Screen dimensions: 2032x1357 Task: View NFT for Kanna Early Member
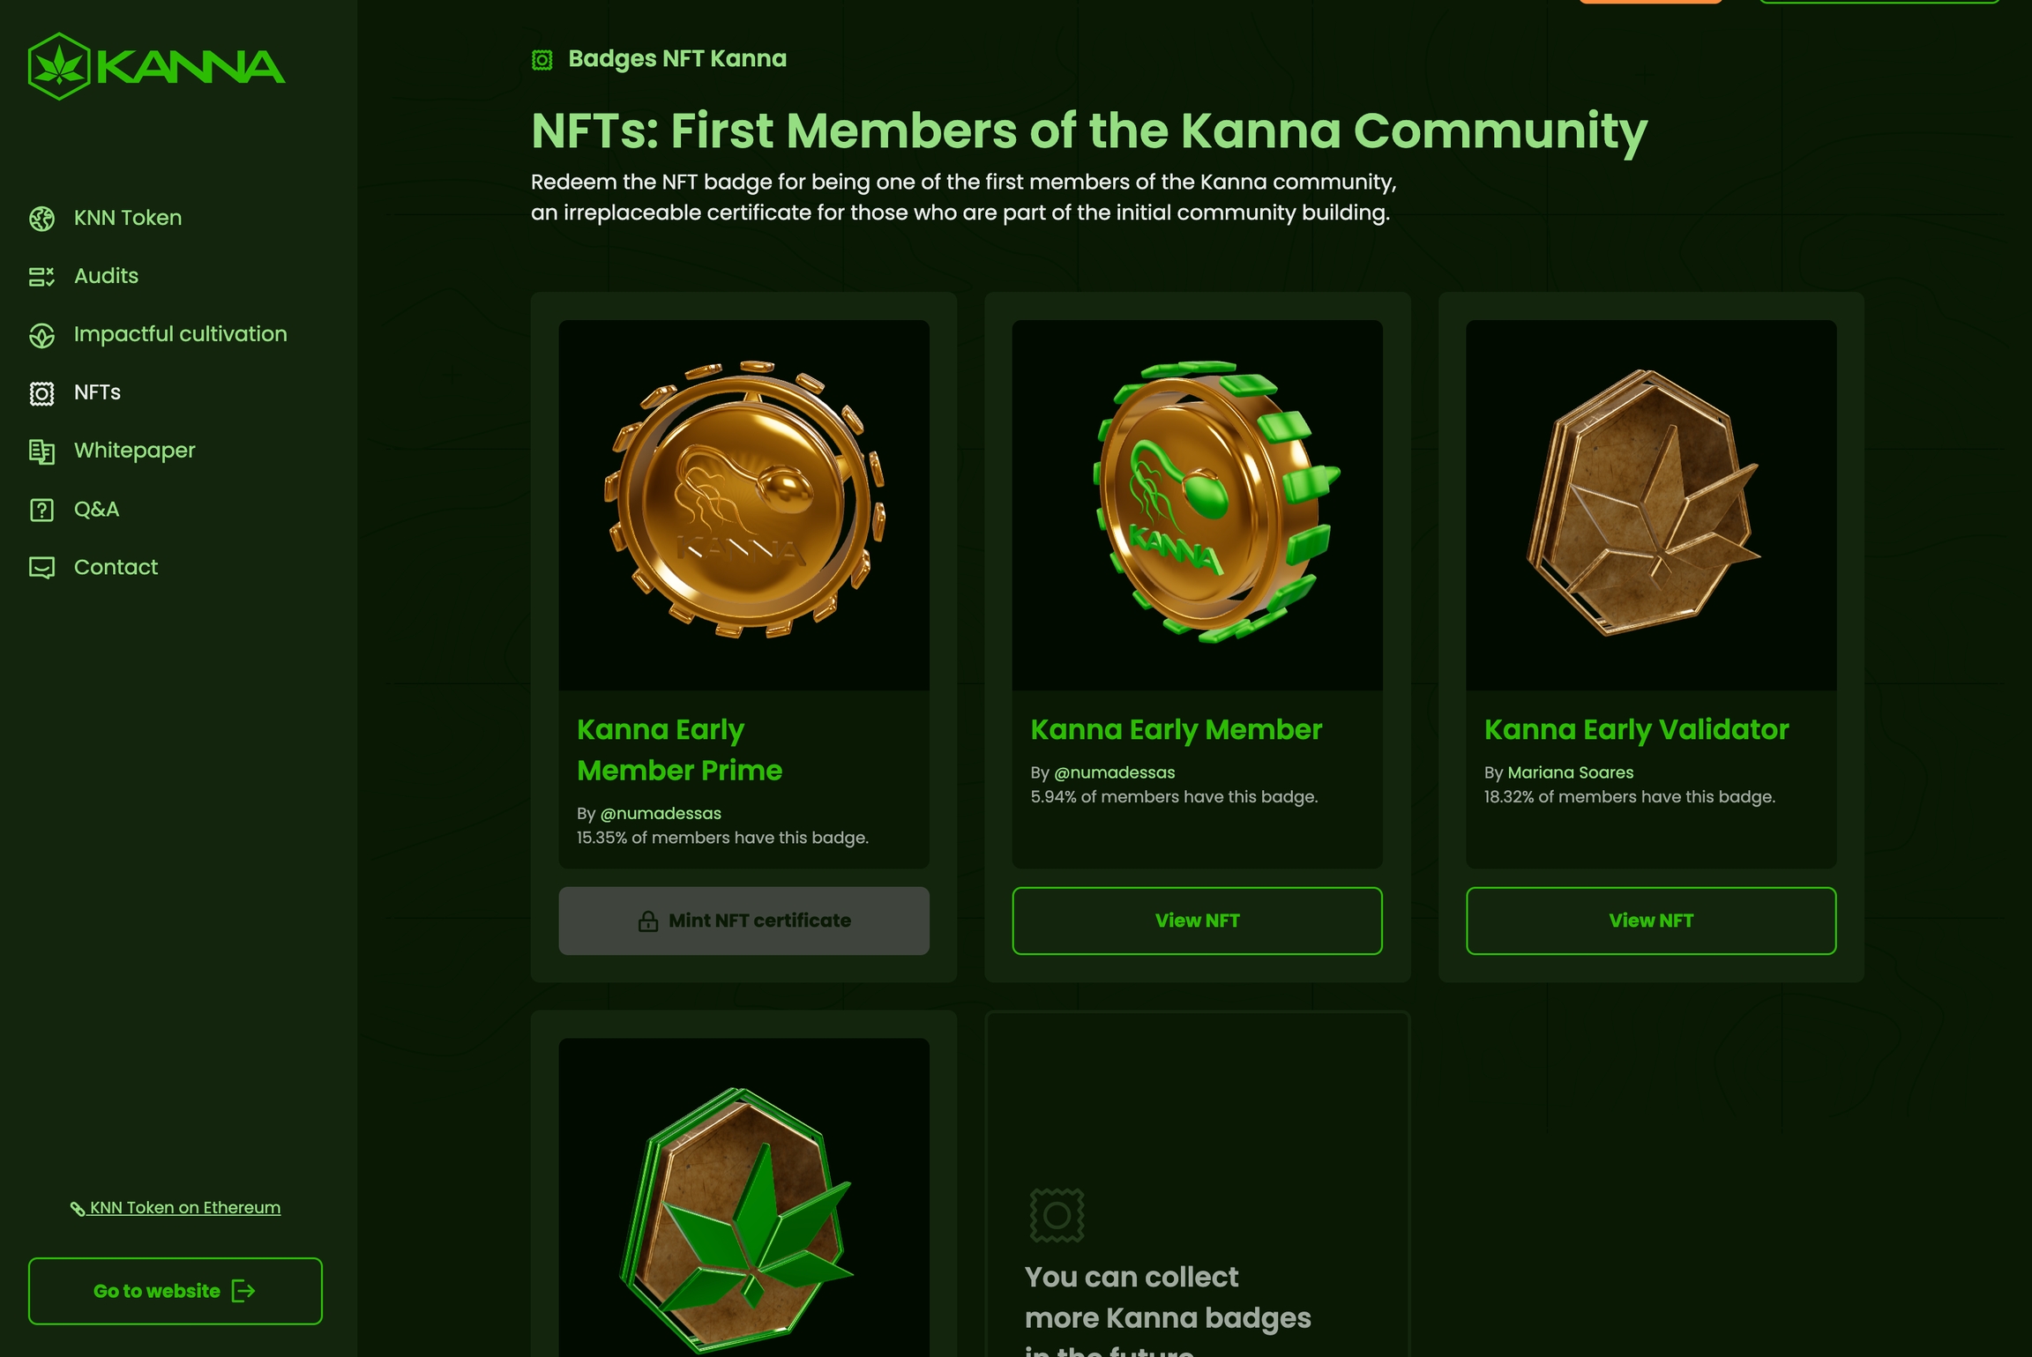tap(1197, 921)
